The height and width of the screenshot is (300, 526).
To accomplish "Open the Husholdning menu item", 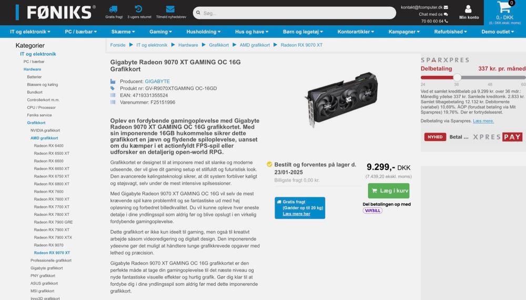I will point(203,32).
